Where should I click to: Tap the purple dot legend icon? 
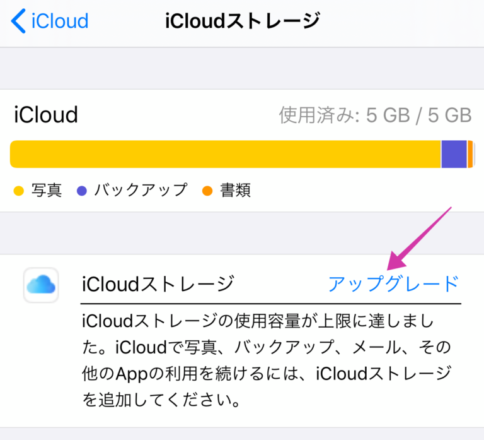[81, 190]
